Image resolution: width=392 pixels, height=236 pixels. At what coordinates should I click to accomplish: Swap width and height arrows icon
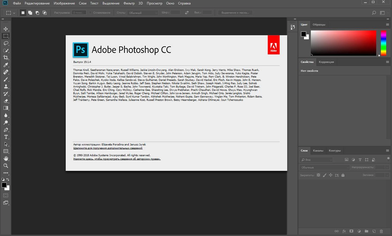tap(187, 12)
